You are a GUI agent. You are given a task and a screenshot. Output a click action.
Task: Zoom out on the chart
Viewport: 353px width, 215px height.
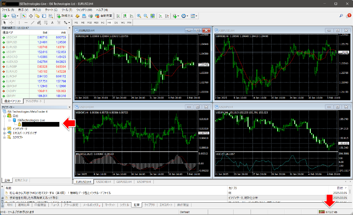[x=146, y=16]
